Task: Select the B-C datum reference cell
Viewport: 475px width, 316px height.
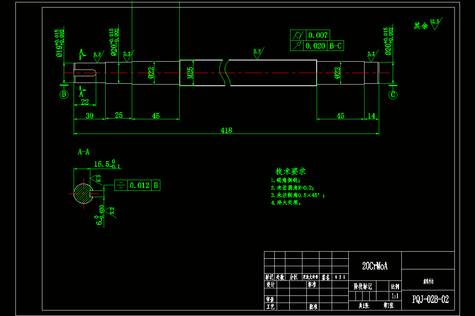Action: (335, 46)
